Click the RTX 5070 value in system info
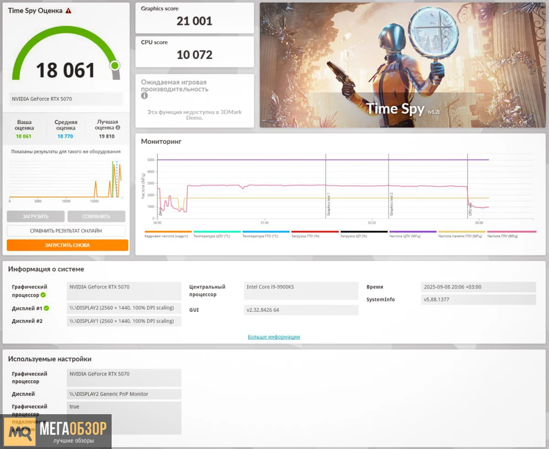 [x=124, y=291]
